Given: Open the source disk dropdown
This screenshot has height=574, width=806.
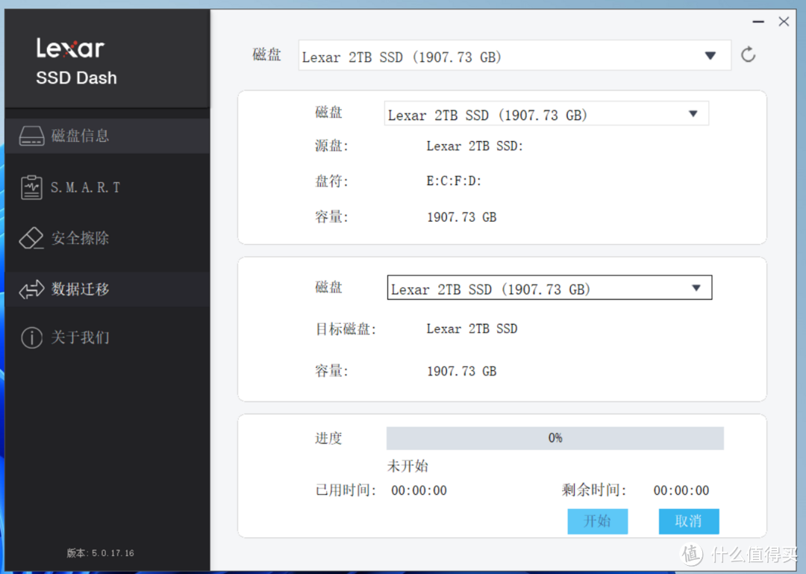Looking at the screenshot, I should tap(546, 113).
